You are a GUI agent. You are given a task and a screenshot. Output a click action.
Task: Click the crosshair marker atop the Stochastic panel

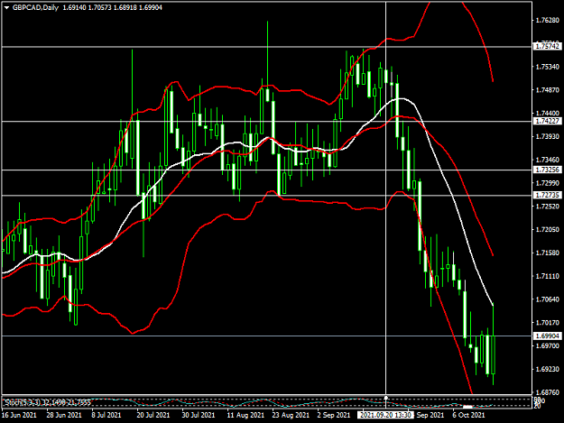pyautogui.click(x=386, y=398)
